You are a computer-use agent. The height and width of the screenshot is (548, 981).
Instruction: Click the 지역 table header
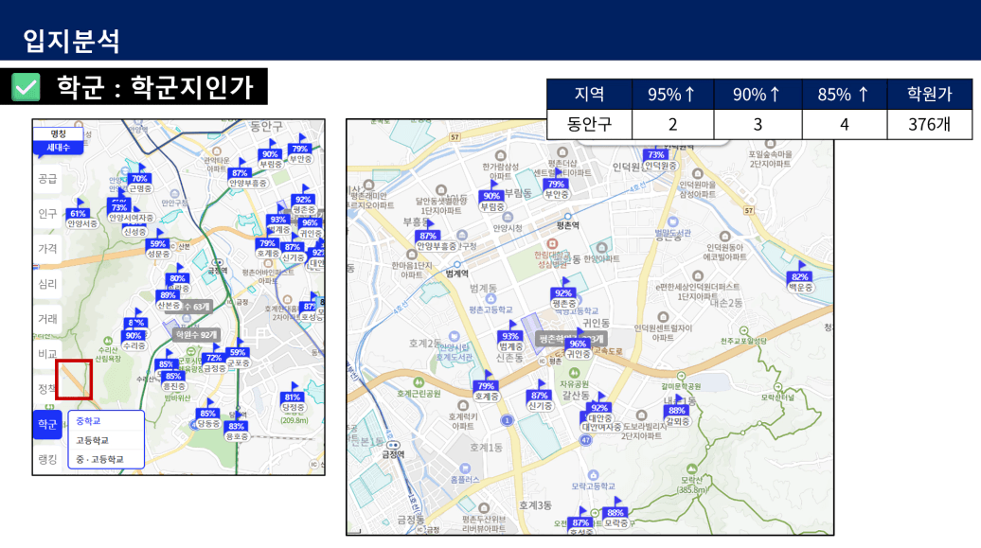click(589, 95)
